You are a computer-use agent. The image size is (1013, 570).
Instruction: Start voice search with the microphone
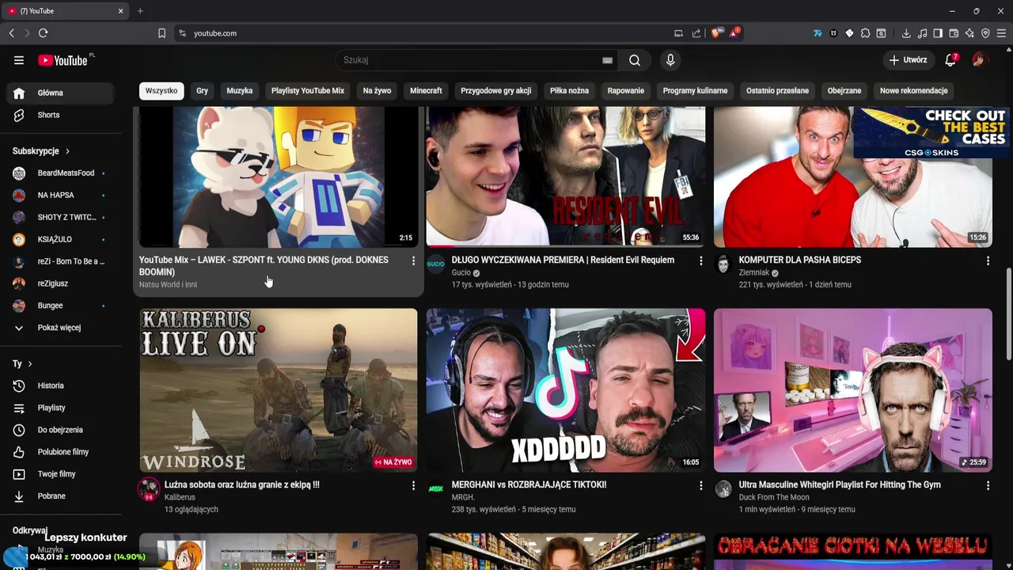[x=670, y=60]
